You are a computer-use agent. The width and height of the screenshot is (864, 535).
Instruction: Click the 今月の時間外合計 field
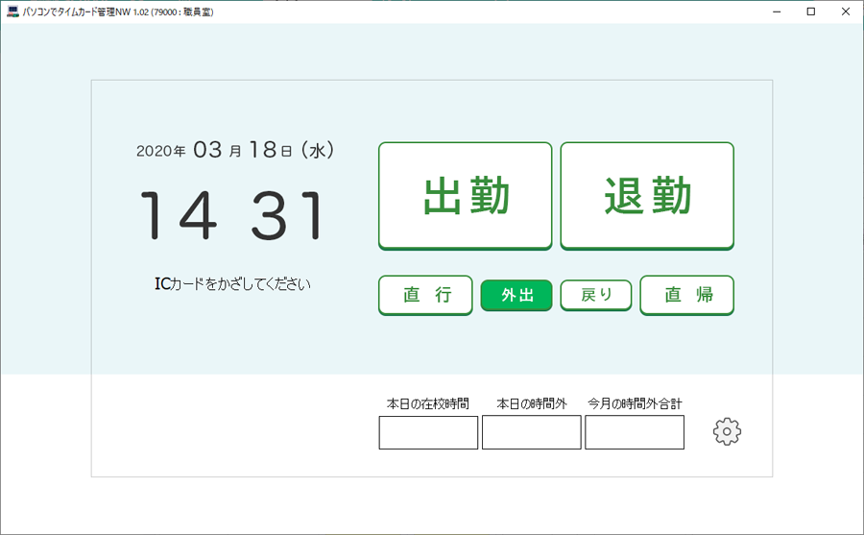click(635, 432)
